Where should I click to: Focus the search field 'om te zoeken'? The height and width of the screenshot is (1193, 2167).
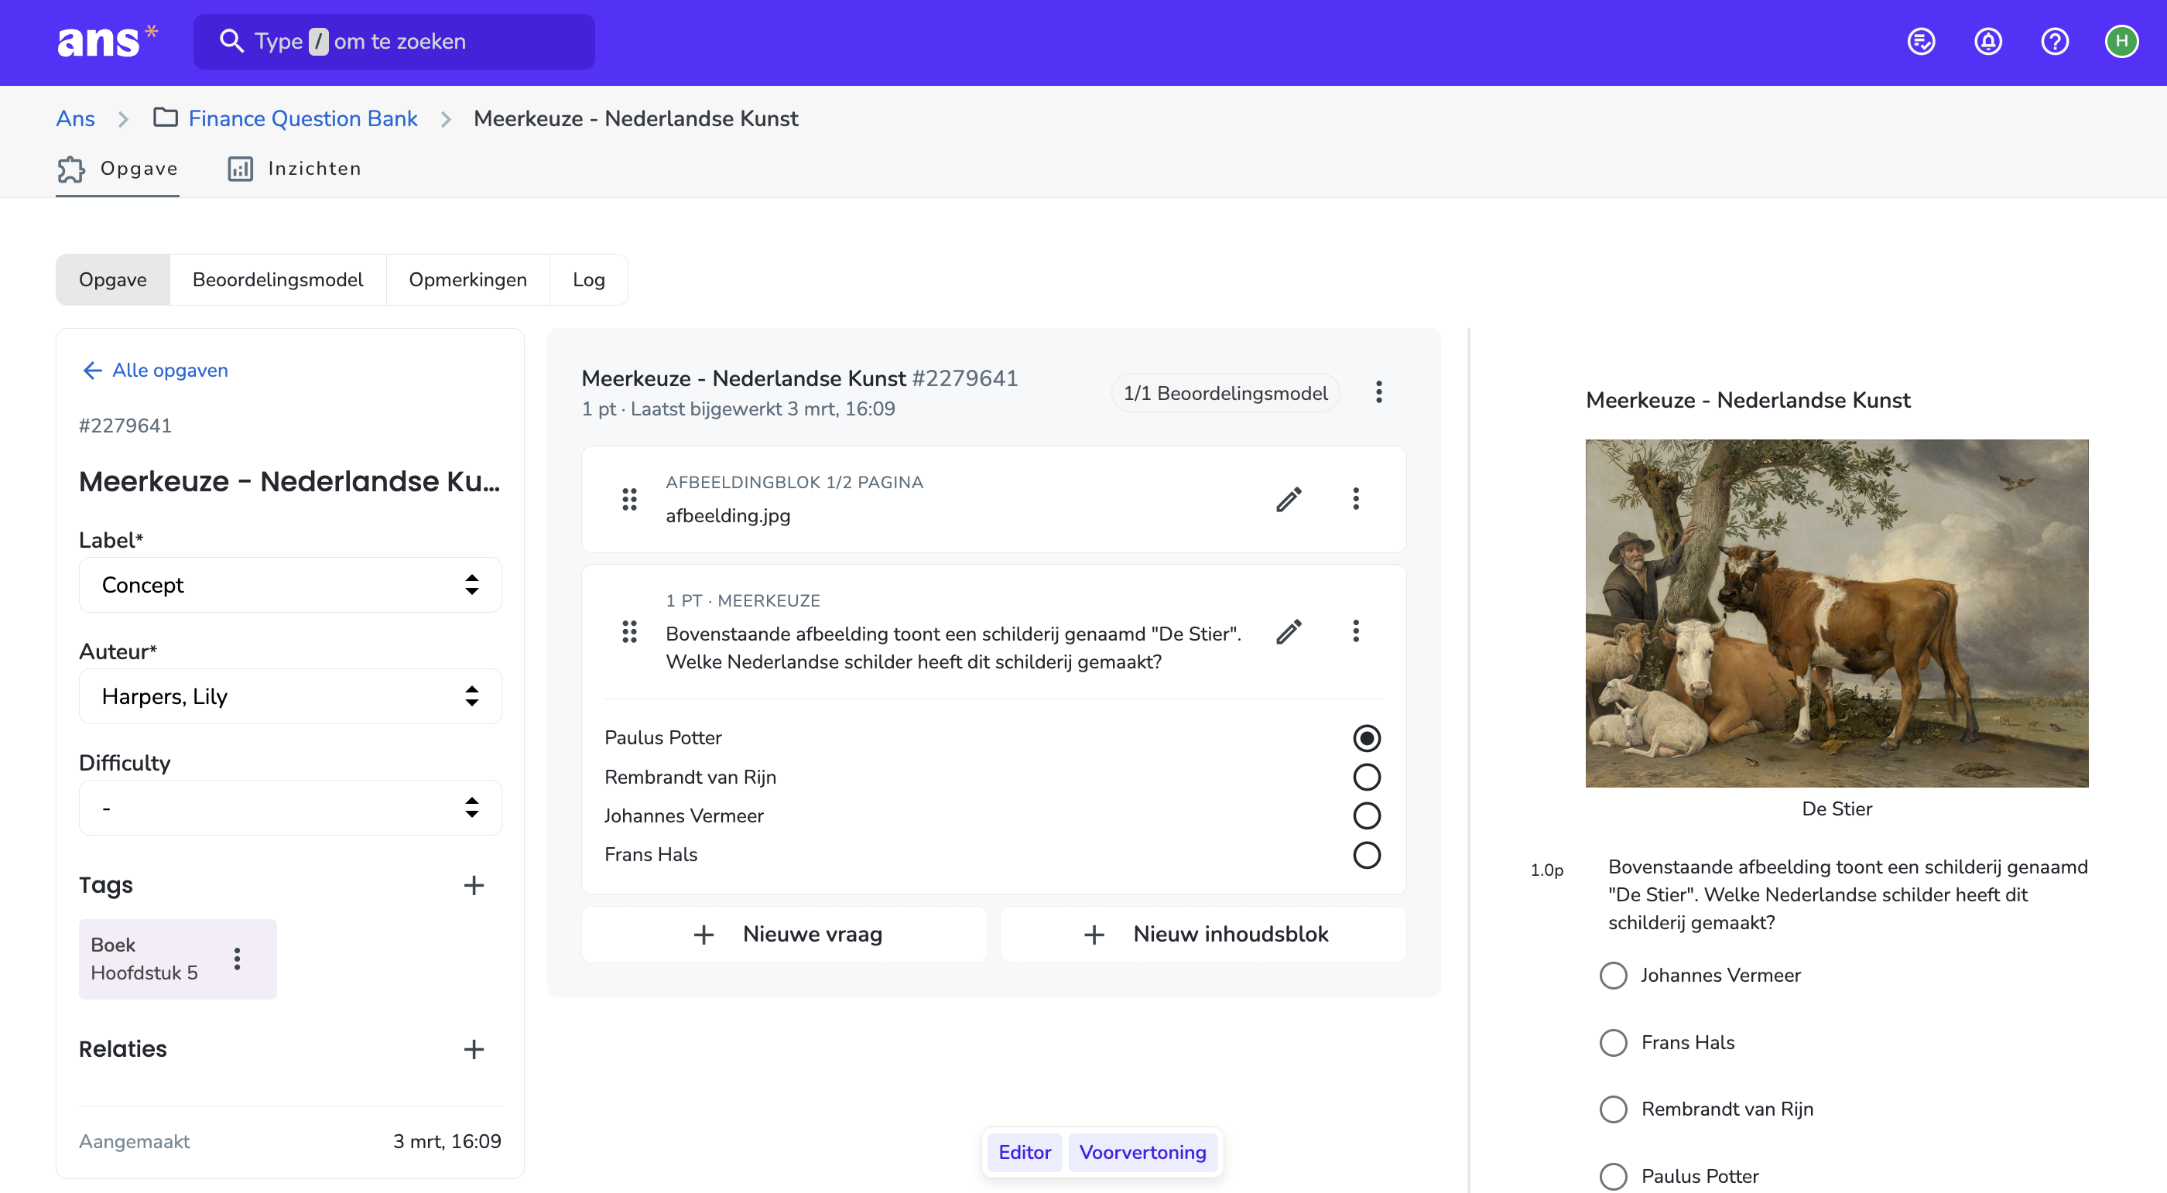394,41
